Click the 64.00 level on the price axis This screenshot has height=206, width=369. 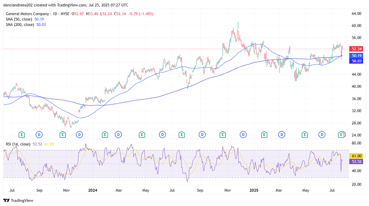pyautogui.click(x=356, y=13)
